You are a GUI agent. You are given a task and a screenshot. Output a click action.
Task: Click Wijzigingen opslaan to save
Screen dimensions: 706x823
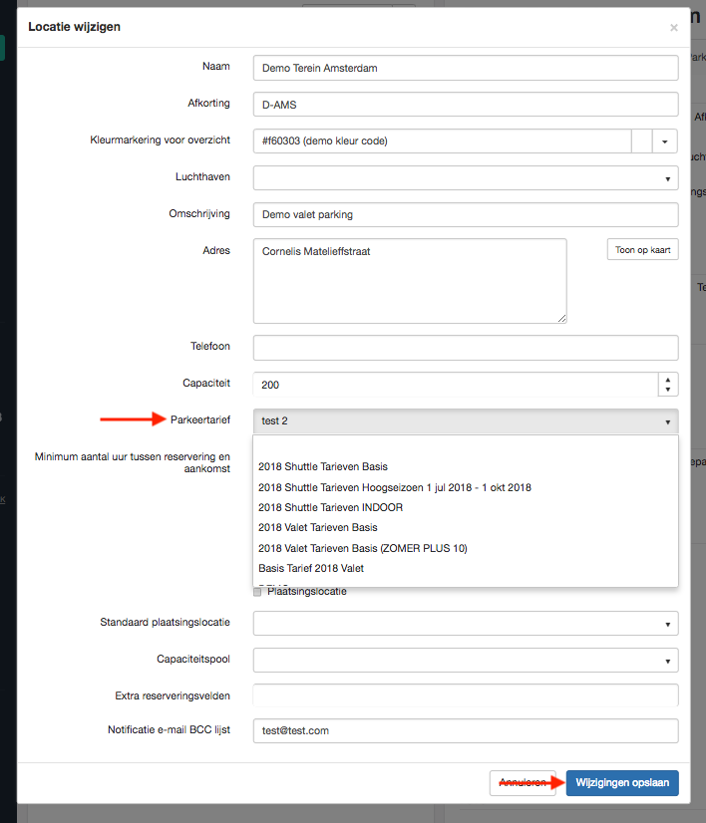click(622, 782)
